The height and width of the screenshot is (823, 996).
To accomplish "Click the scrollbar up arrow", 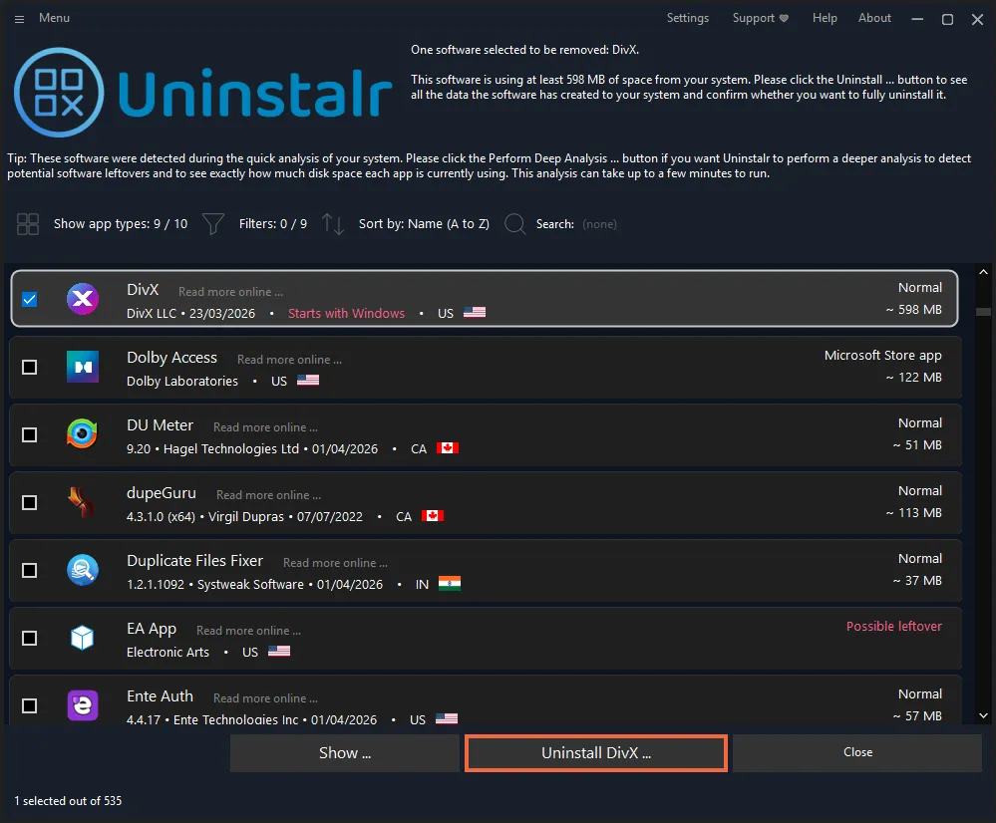I will point(983,272).
